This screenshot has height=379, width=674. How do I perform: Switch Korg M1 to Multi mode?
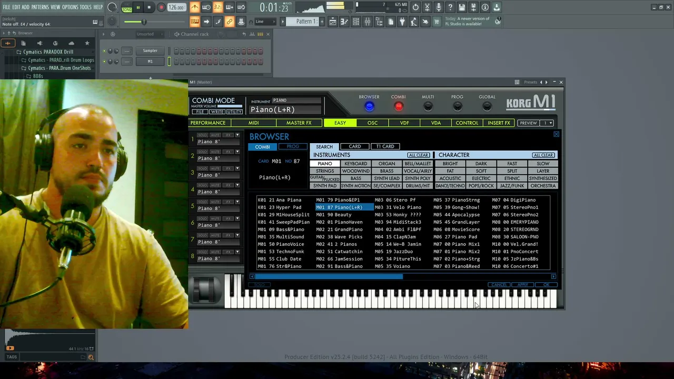[428, 106]
